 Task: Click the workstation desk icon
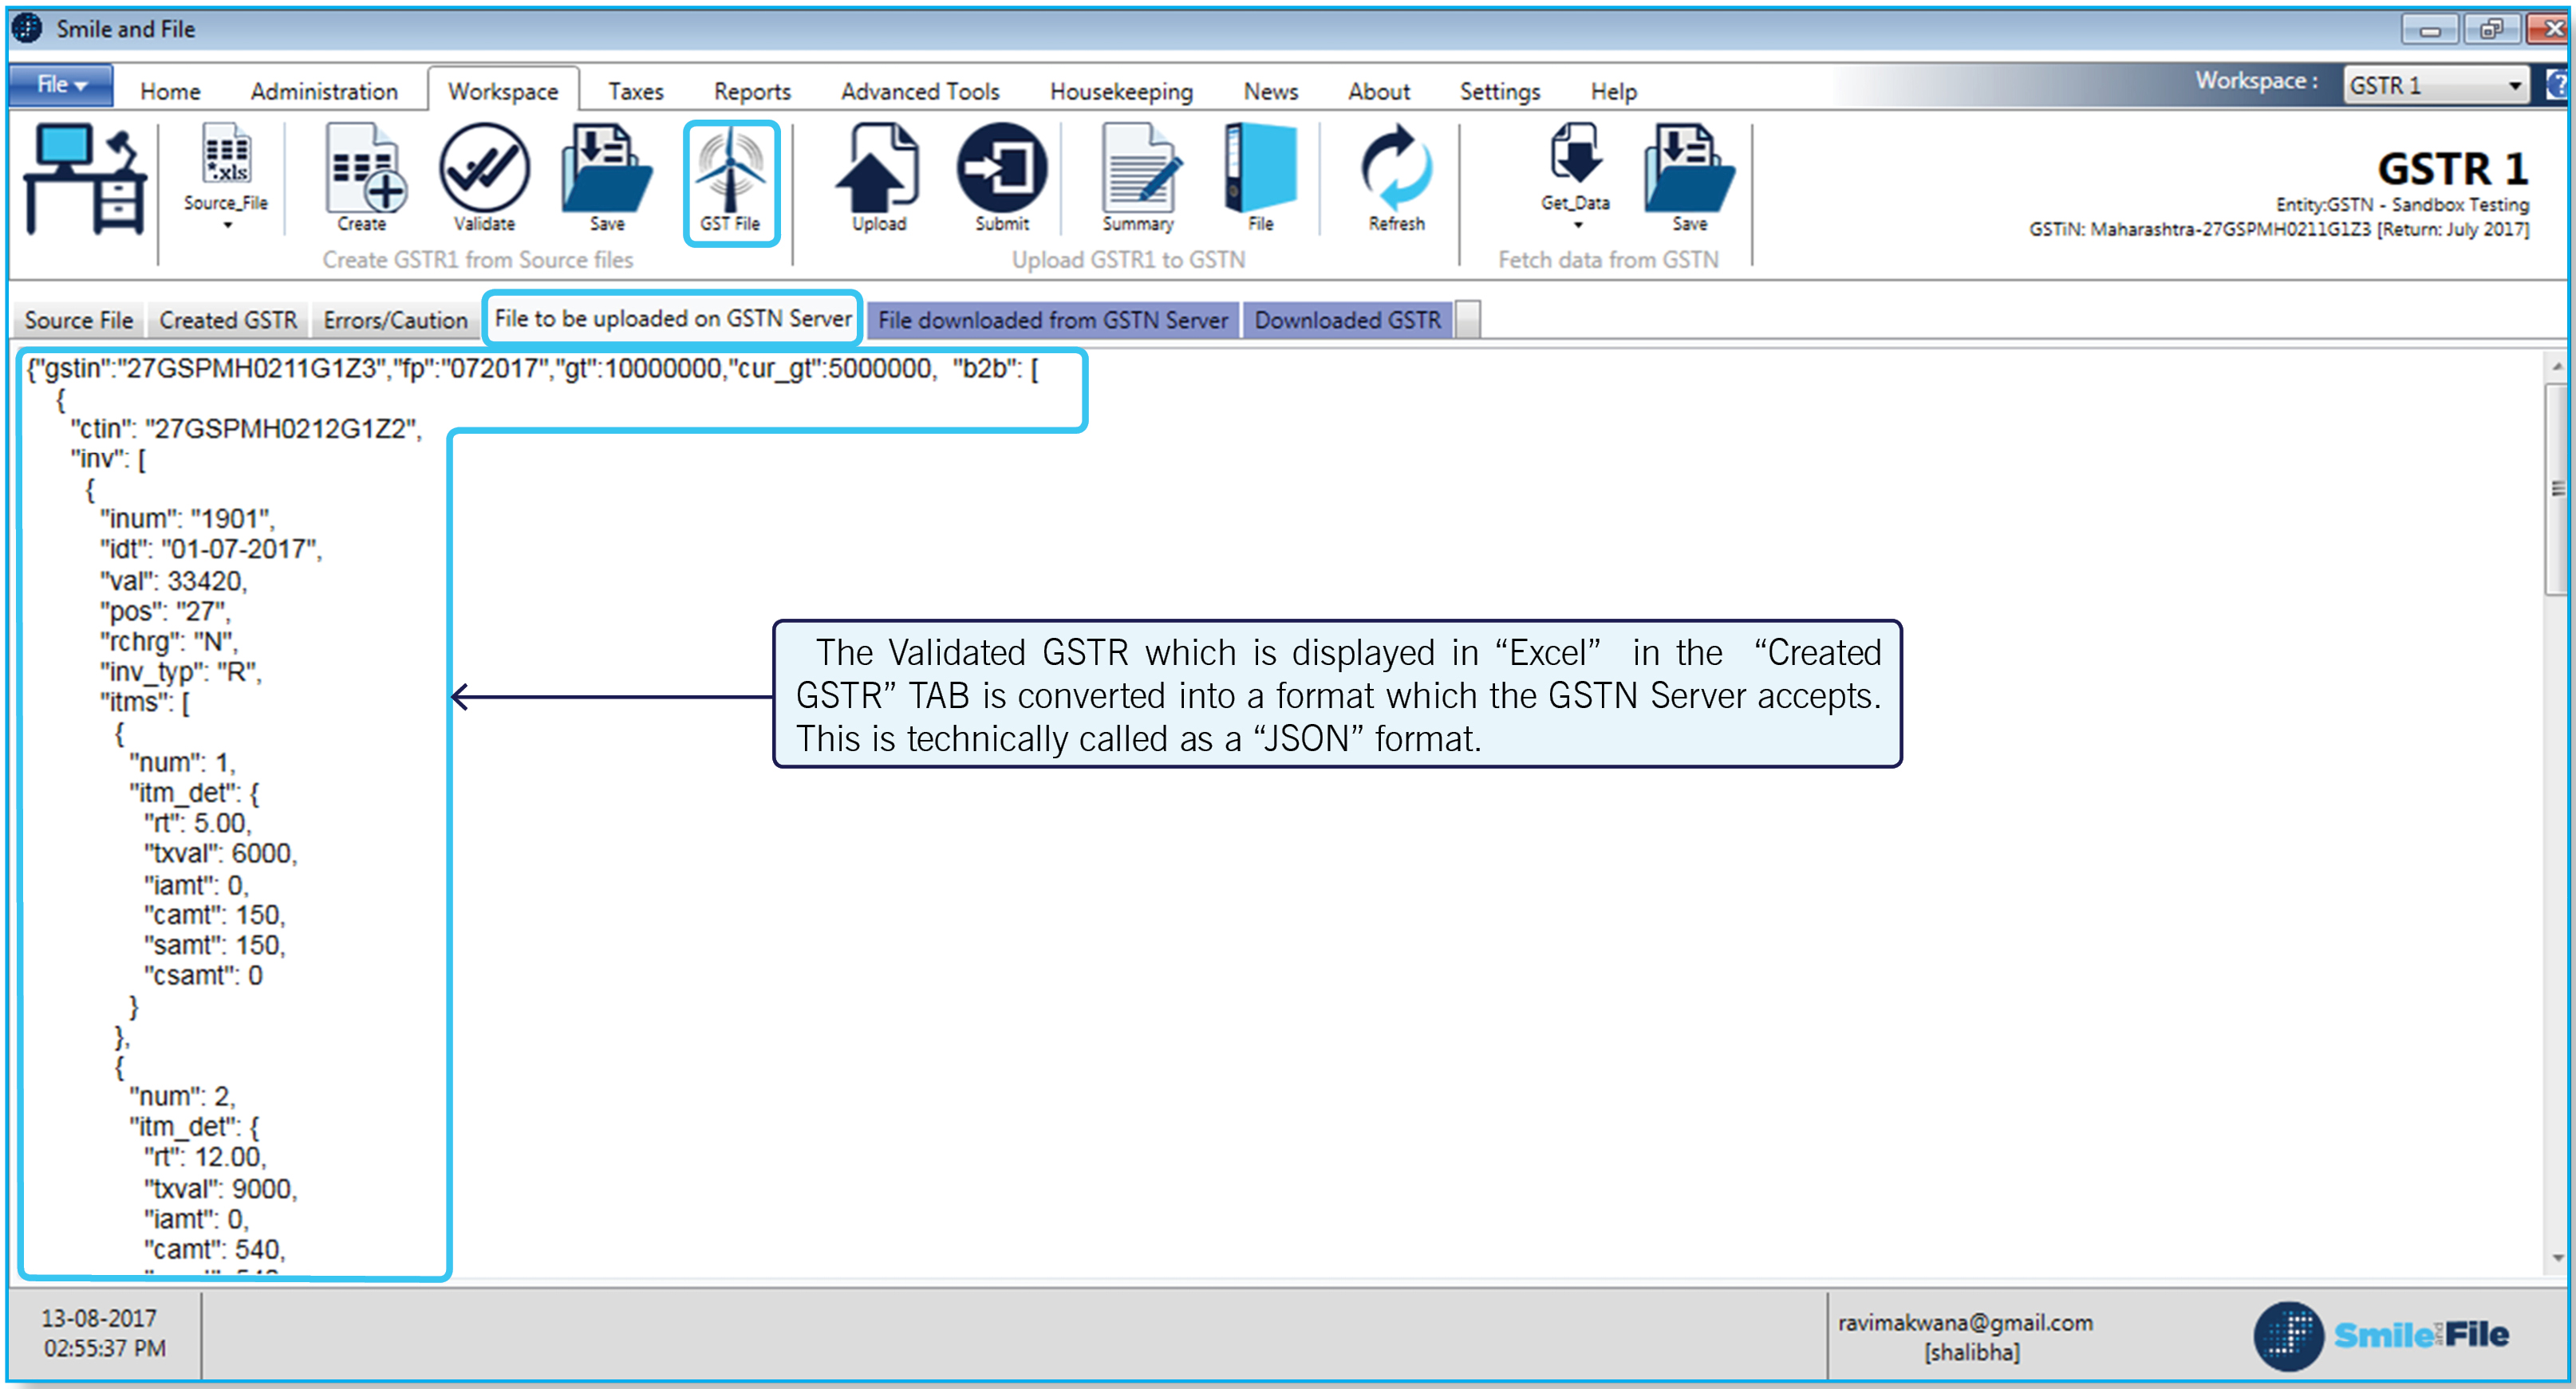(x=86, y=180)
